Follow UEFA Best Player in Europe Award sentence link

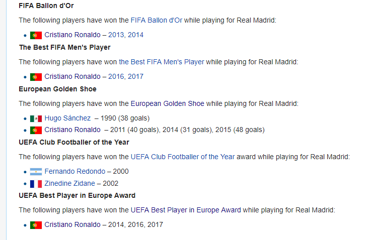click(186, 210)
